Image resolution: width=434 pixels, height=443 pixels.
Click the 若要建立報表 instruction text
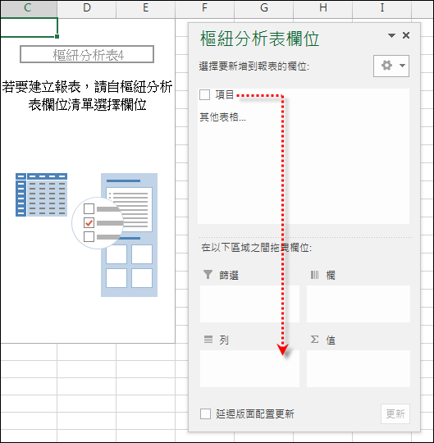point(87,95)
